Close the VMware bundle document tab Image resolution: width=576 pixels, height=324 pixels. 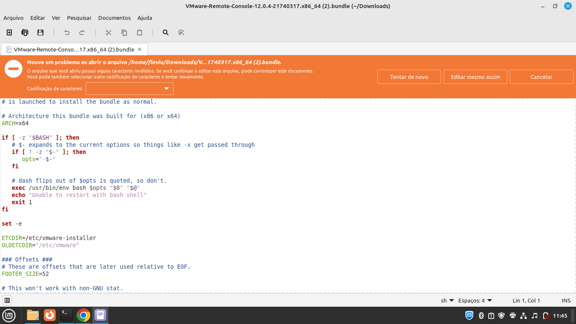[x=140, y=49]
